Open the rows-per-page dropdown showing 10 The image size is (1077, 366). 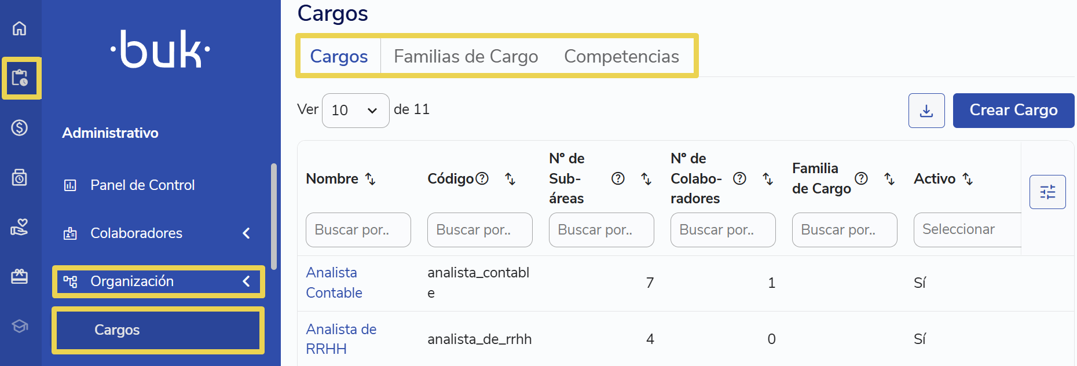point(356,111)
